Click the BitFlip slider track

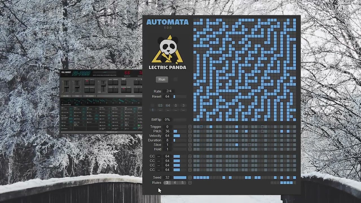pyautogui.click(x=180, y=120)
